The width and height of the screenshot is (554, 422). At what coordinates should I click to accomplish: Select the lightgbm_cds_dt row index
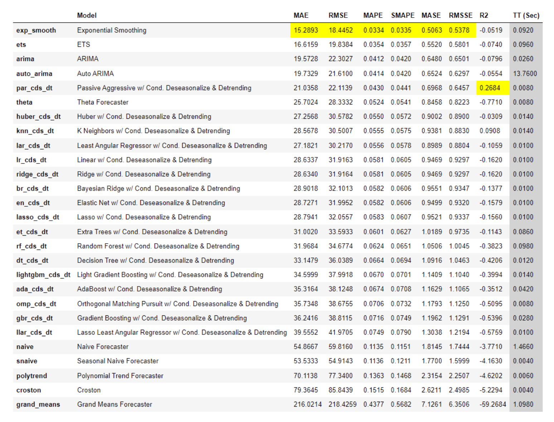[43, 275]
